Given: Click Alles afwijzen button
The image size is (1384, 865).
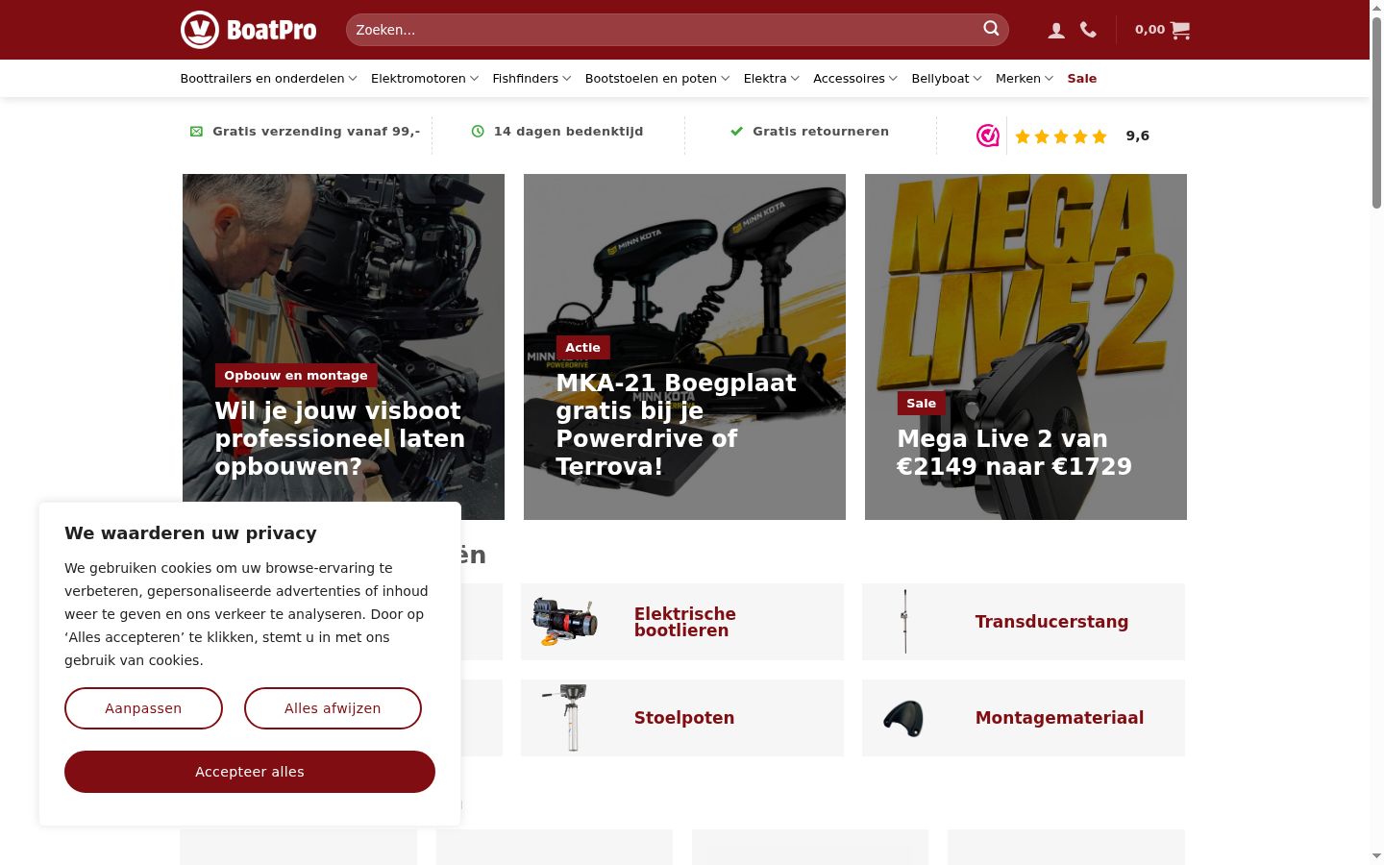Looking at the screenshot, I should coord(333,708).
